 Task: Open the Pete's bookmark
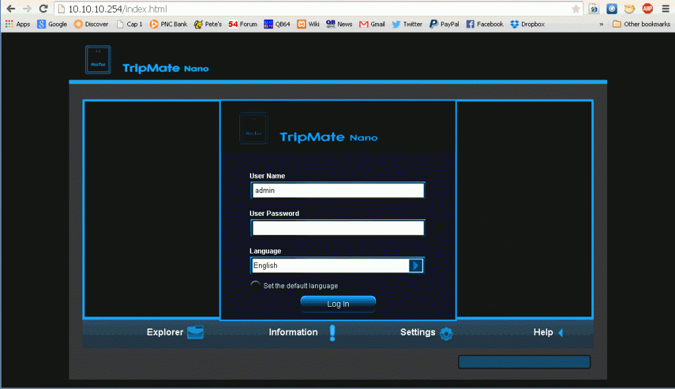208,24
